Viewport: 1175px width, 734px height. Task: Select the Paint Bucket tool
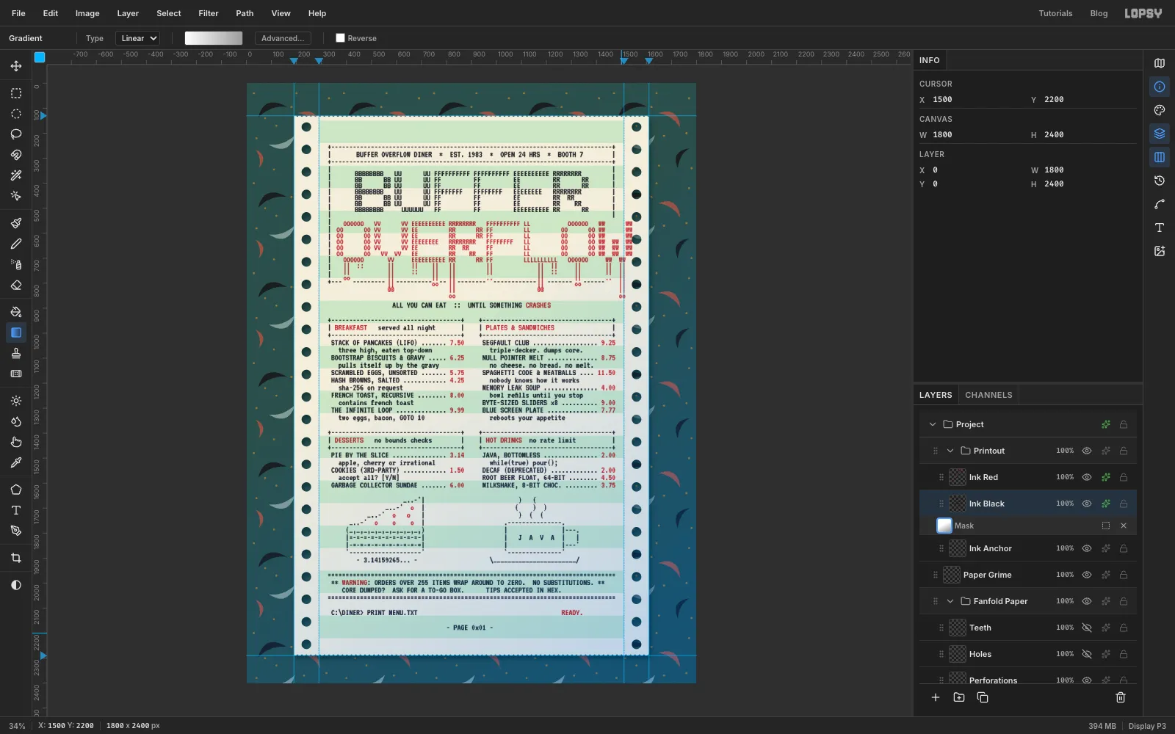(16, 312)
